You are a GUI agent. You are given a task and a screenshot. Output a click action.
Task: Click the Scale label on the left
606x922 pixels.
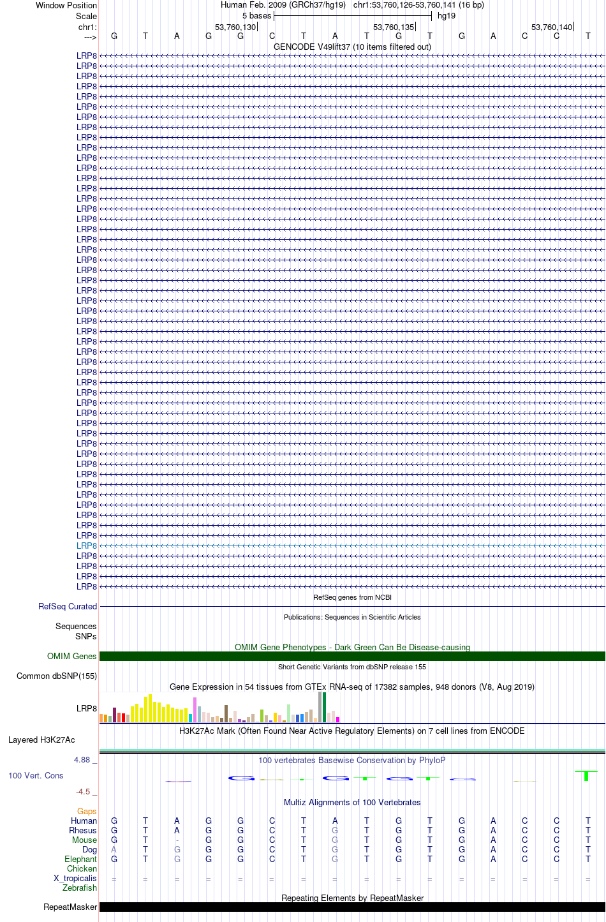[86, 16]
